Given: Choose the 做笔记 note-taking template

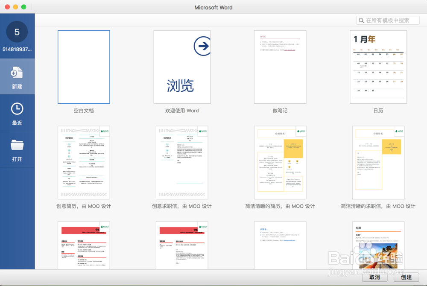Looking at the screenshot, I should click(x=280, y=67).
